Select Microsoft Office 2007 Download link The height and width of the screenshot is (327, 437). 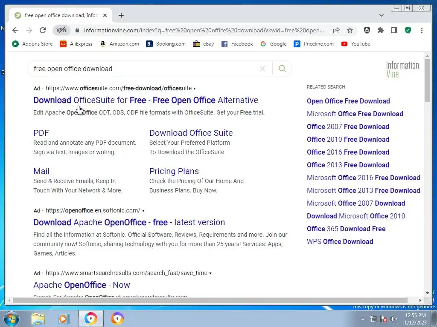356,204
